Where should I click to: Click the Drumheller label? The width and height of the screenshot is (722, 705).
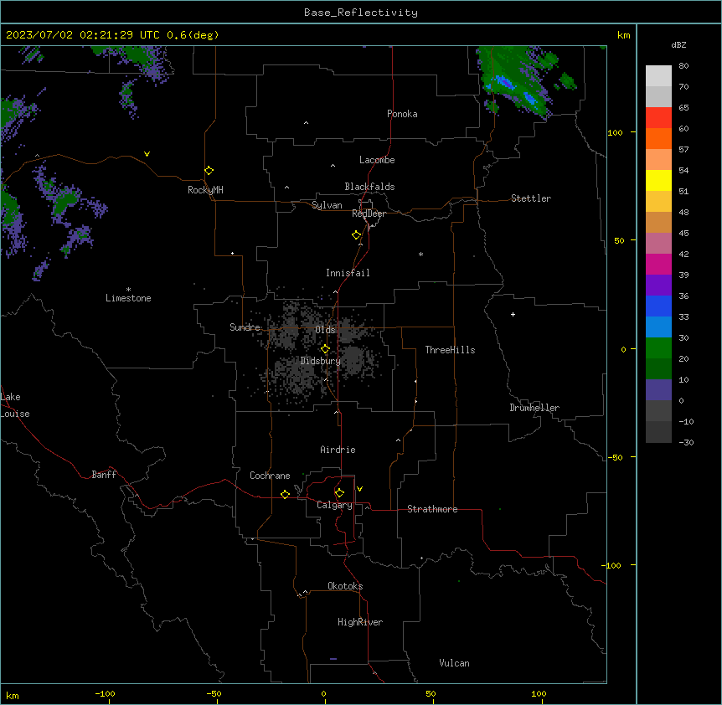coord(534,408)
